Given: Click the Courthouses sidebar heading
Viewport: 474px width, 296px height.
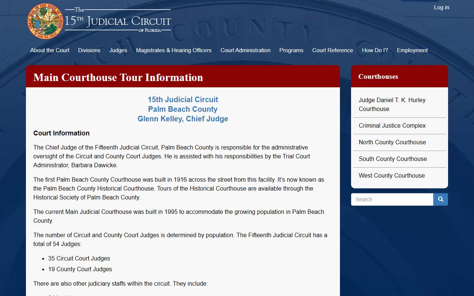Looking at the screenshot, I should pos(378,77).
